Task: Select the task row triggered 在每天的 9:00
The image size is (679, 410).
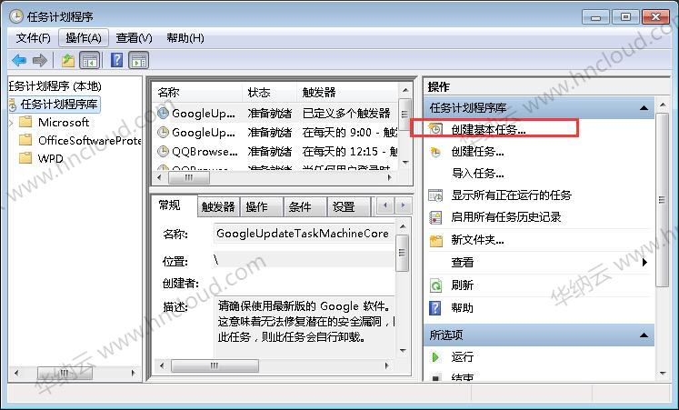Action: point(275,133)
